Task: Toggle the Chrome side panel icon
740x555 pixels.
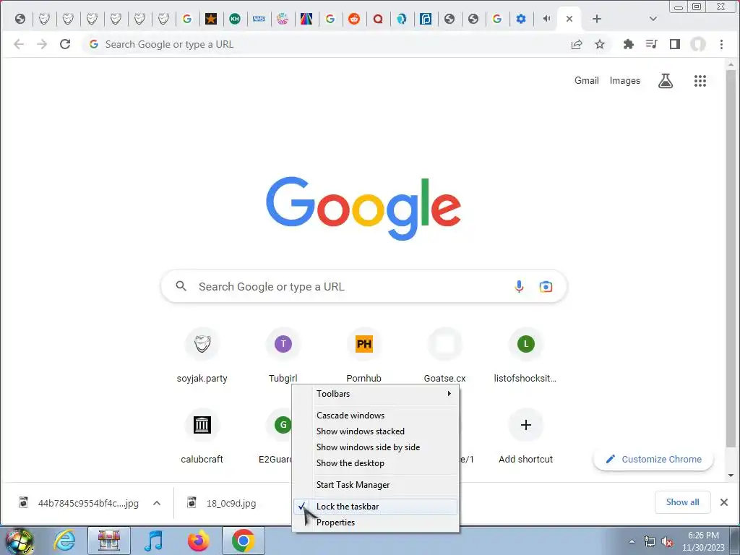Action: (675, 44)
